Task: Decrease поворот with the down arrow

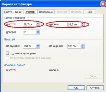Action: [38, 33]
